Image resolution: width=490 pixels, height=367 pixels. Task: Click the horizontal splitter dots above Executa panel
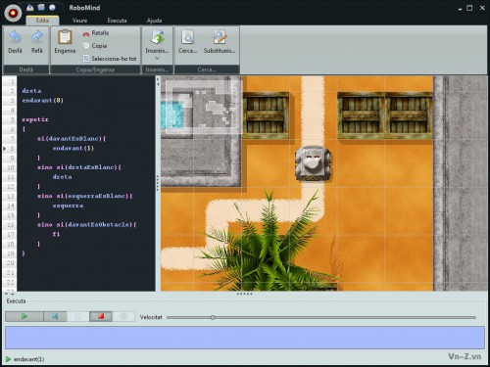[245, 294]
